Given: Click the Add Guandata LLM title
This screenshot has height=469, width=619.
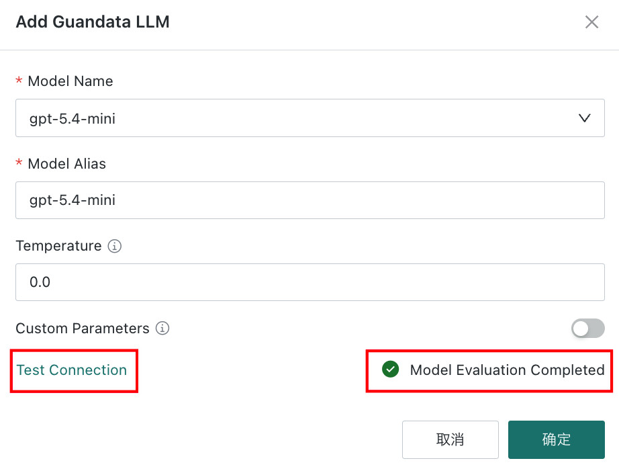Looking at the screenshot, I should click(93, 22).
